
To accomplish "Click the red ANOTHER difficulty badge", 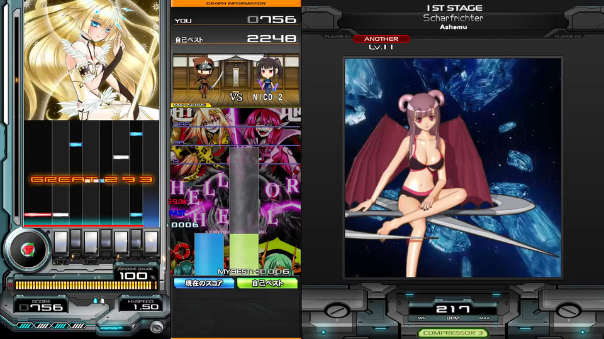I will (x=381, y=39).
